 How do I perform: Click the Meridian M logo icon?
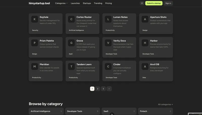(x=35, y=67)
